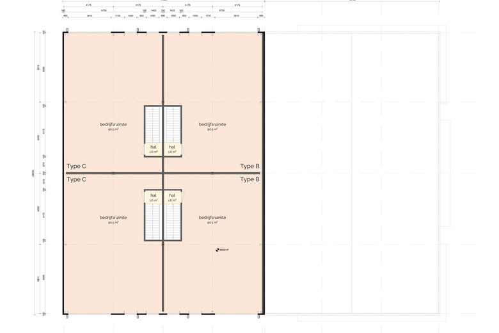Image resolution: width=499 pixels, height=333 pixels.
Task: Select the 'Type C' label below the horizontal dividing wall
Action: 76,179
